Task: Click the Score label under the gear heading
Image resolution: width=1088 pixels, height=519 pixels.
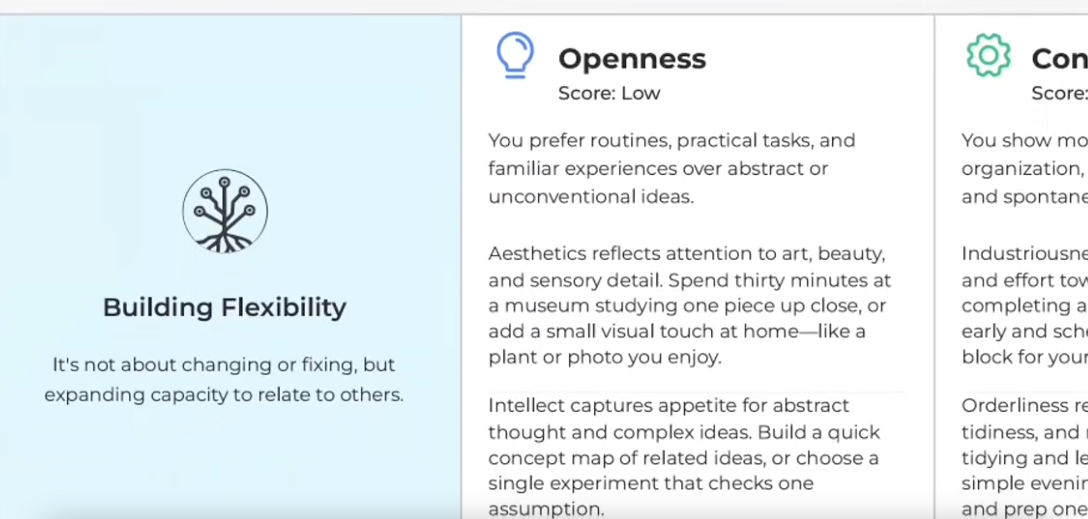Action: tap(1059, 93)
